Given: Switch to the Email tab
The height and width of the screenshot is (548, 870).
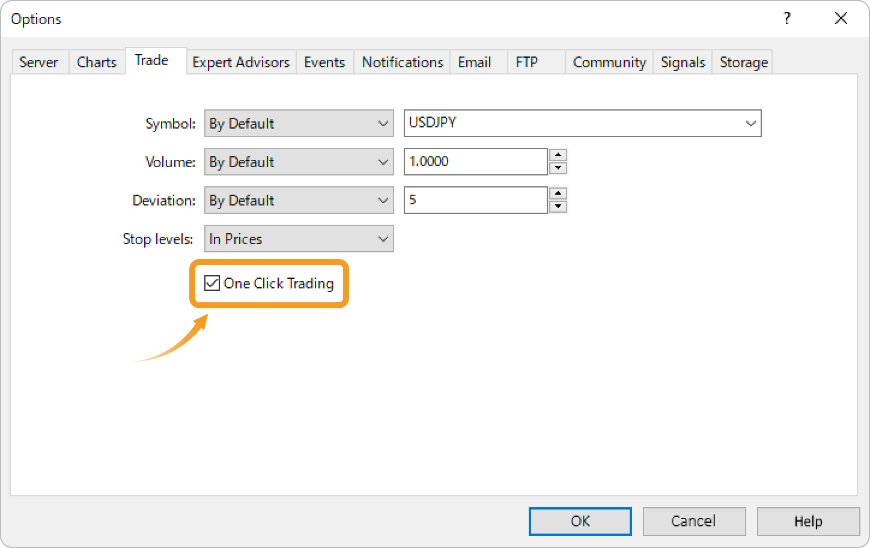Looking at the screenshot, I should (474, 62).
